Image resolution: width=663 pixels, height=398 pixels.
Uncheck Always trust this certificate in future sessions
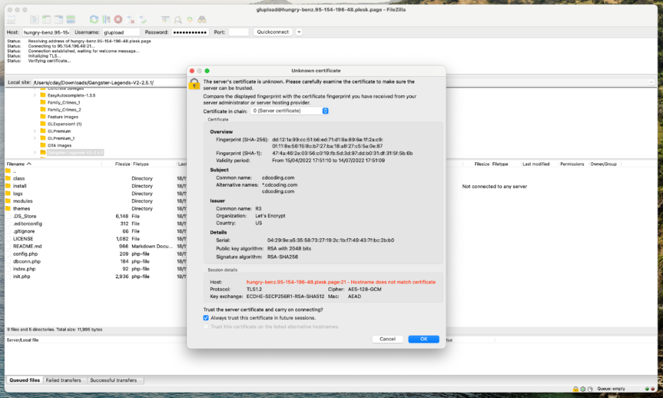coord(206,318)
